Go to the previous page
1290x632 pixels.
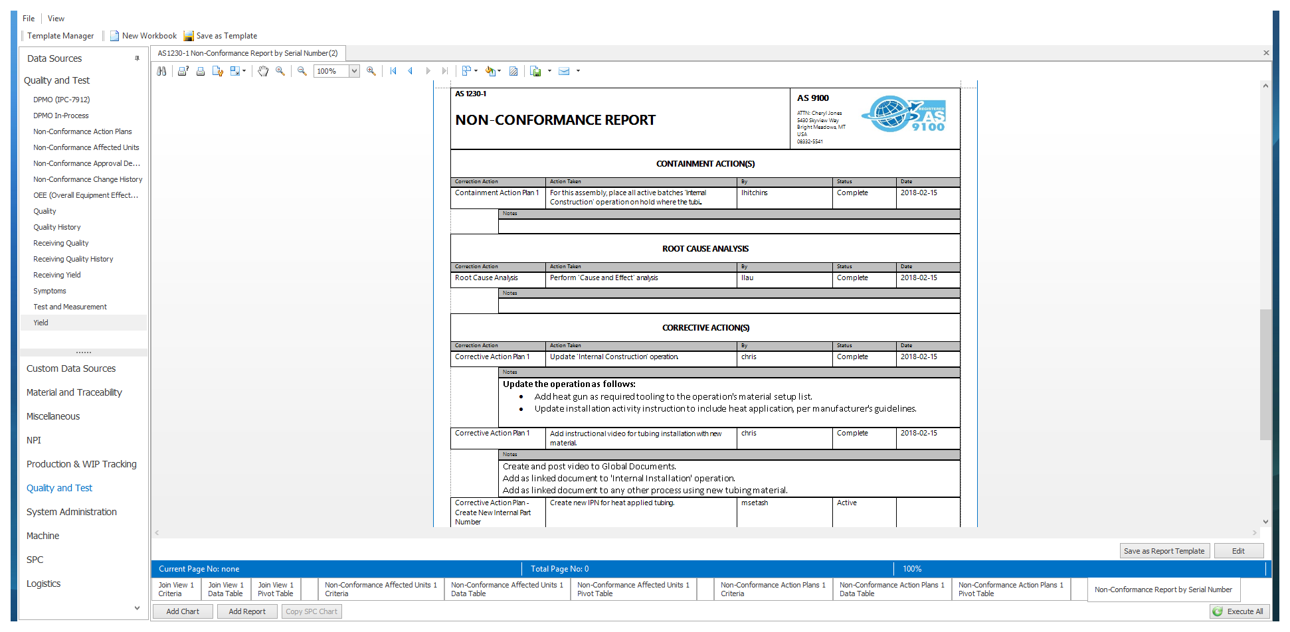411,71
